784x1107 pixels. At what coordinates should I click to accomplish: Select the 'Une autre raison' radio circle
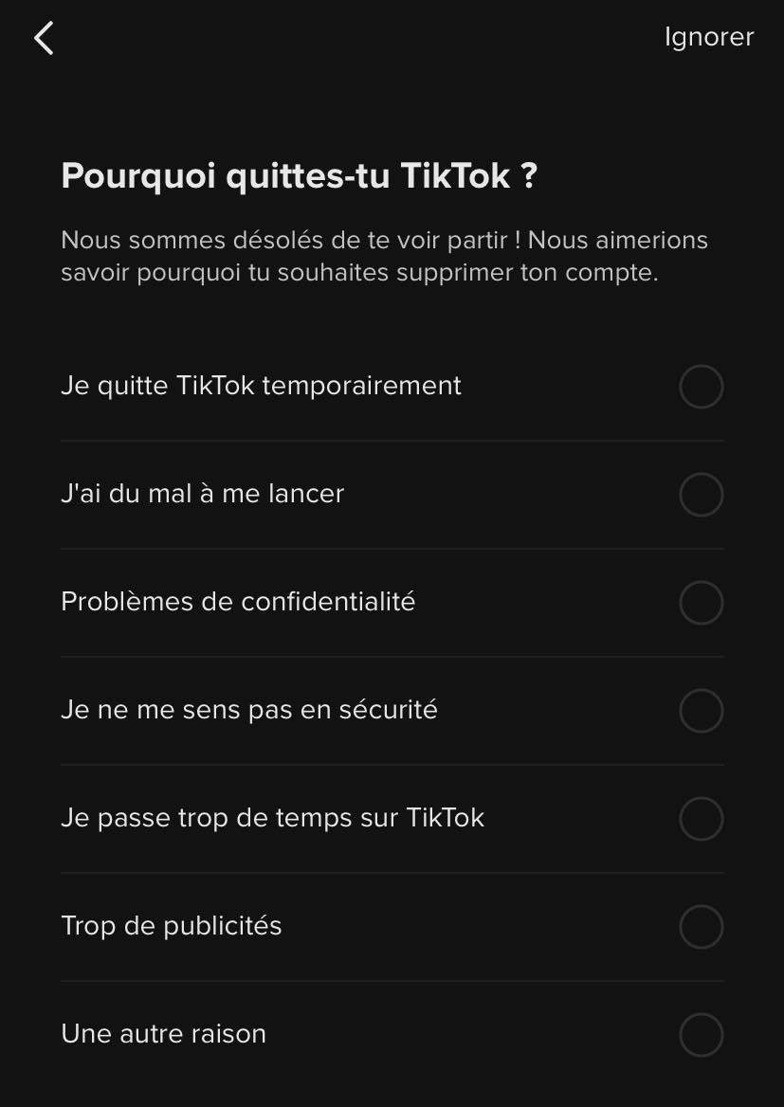[701, 1034]
